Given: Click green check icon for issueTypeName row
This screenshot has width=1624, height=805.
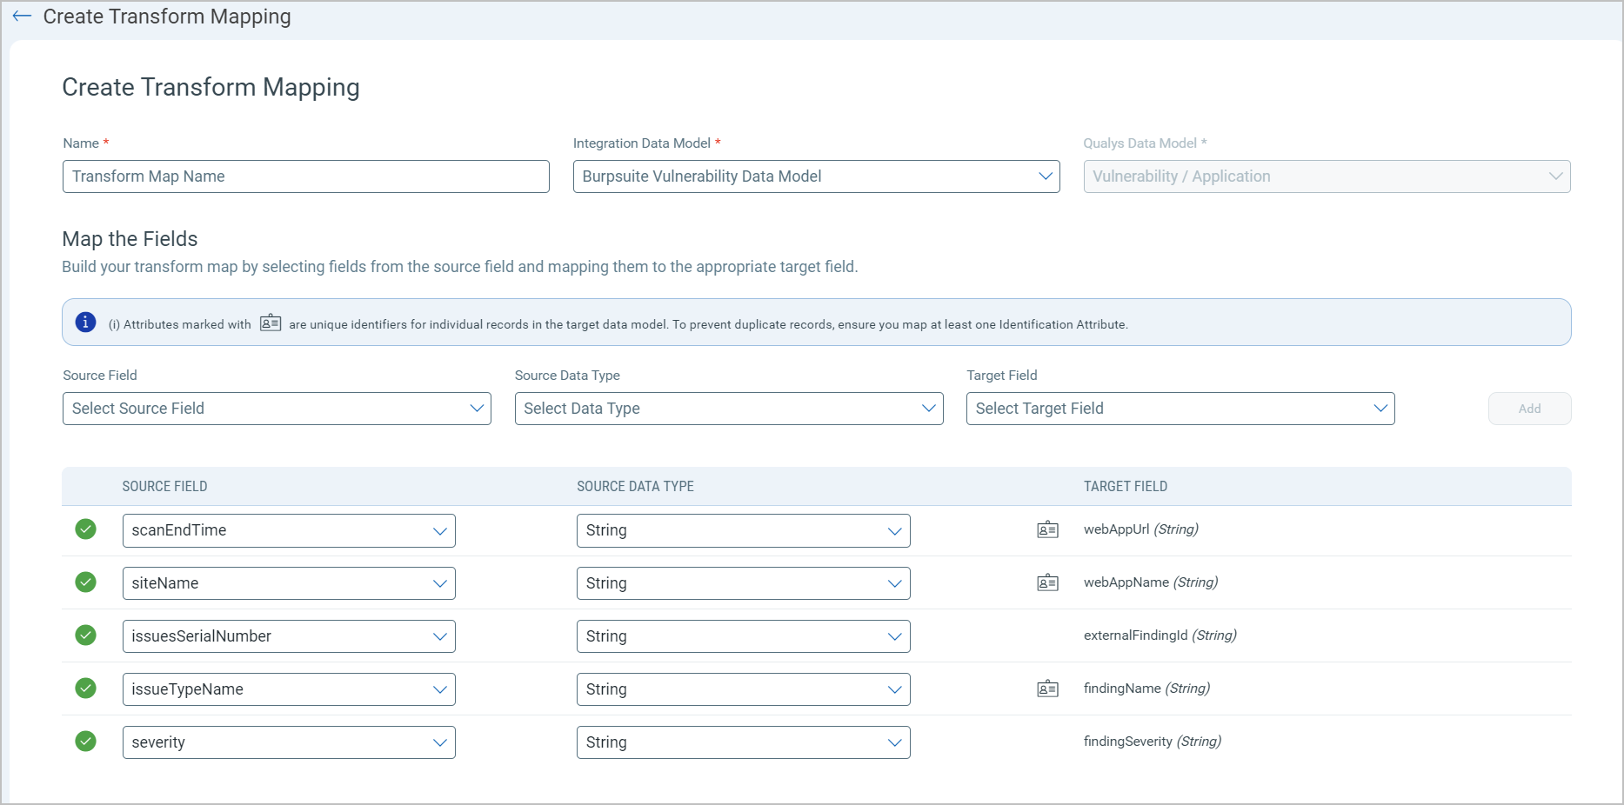Looking at the screenshot, I should (x=85, y=689).
